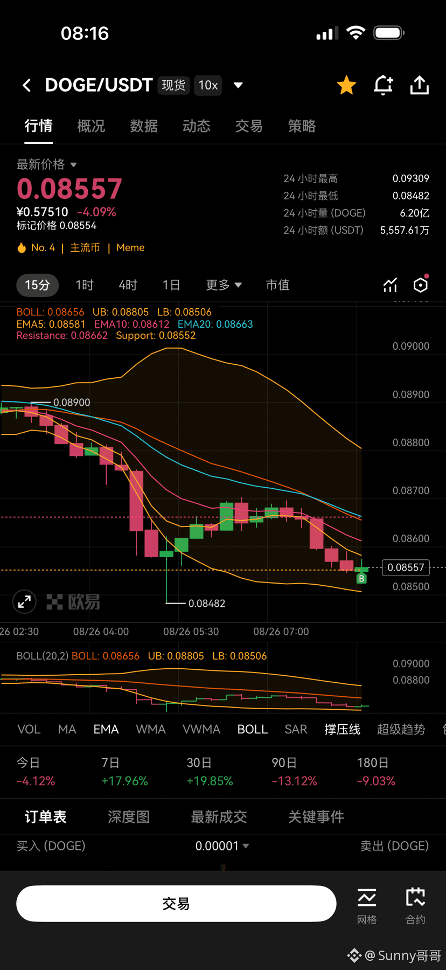Tap the 标记价格 0.08554 text
The height and width of the screenshot is (970, 446).
(57, 226)
